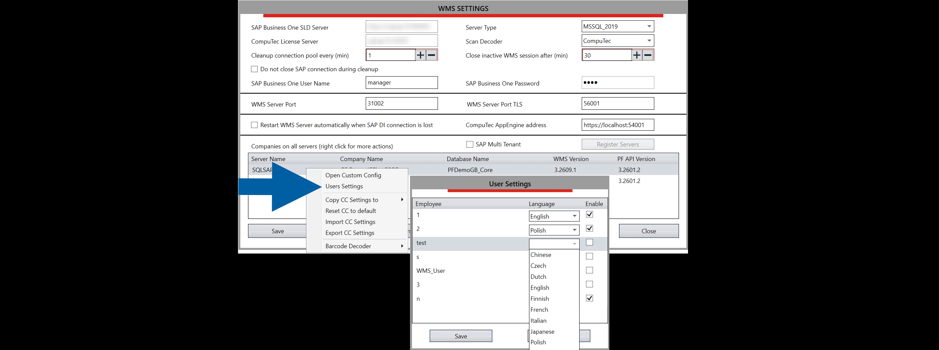This screenshot has width=939, height=350.
Task: Open Polish language dropdown for employee 2
Action: pos(554,230)
